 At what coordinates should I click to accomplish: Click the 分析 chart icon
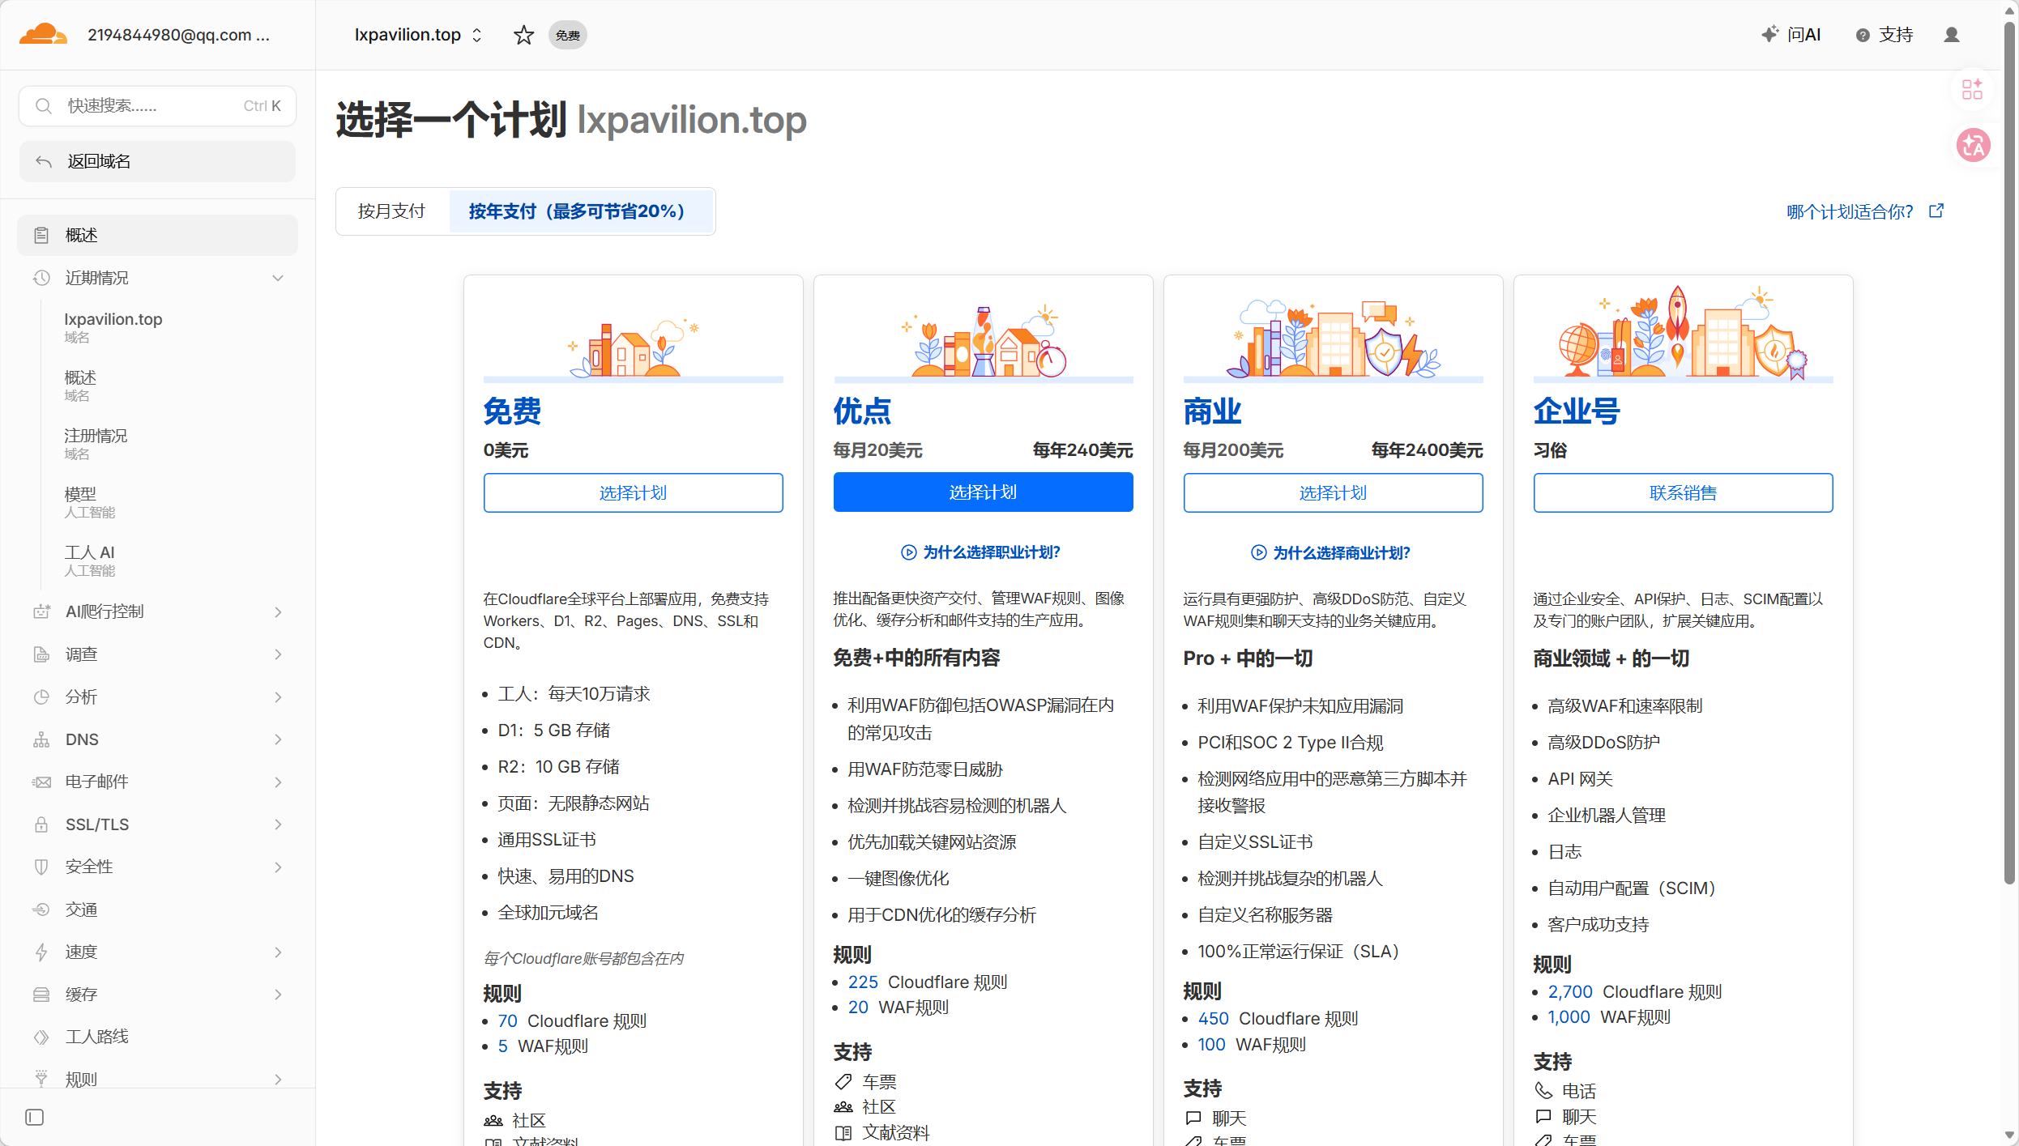(41, 697)
